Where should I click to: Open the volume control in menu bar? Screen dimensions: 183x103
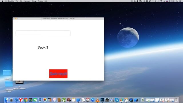tap(158, 1)
